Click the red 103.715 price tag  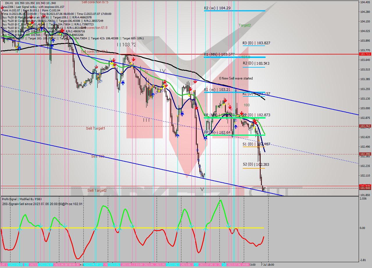pos(365,54)
